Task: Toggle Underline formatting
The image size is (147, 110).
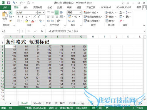Action: [x=26, y=17]
